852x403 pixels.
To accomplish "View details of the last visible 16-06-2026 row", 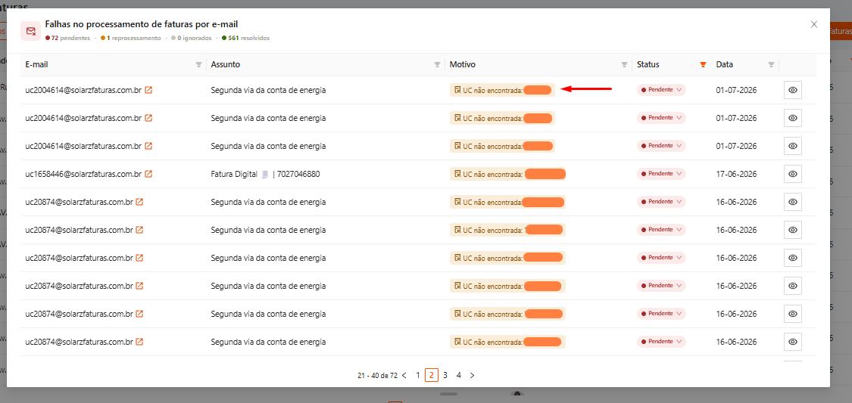I will (793, 342).
